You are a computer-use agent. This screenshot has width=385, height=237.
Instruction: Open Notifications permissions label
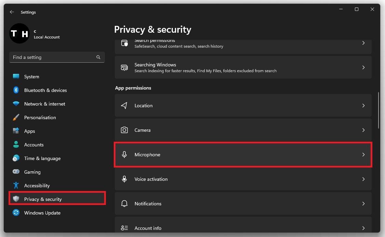(x=148, y=203)
